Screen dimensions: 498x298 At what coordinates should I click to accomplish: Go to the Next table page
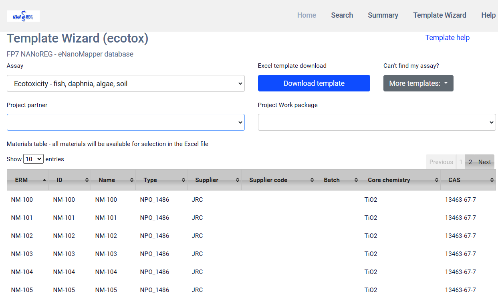tap(484, 162)
